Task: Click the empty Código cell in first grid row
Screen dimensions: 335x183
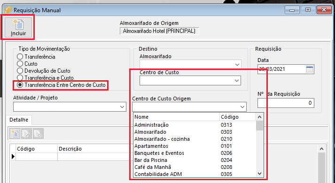Action: point(37,157)
